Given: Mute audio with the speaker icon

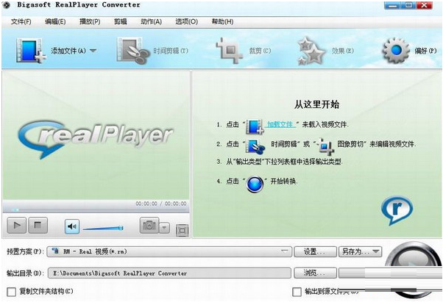Looking at the screenshot, I should click(72, 226).
